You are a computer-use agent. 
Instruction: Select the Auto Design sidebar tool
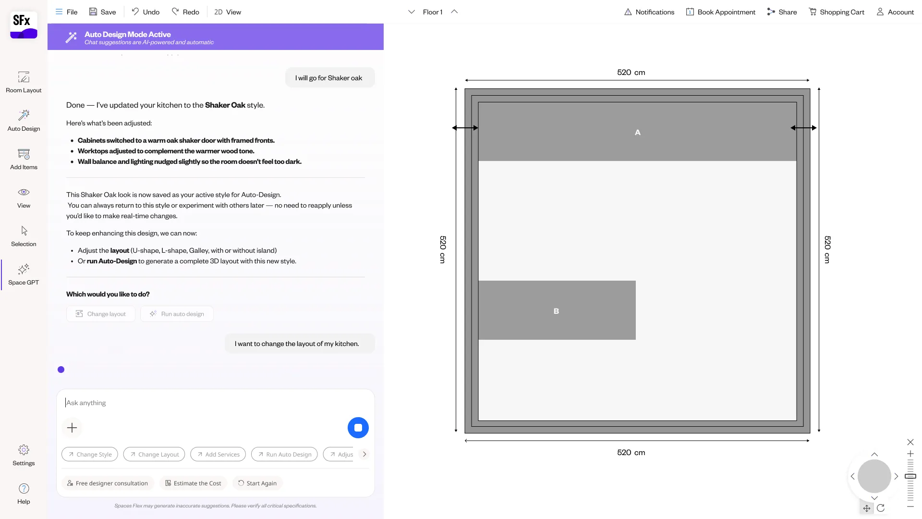click(24, 121)
